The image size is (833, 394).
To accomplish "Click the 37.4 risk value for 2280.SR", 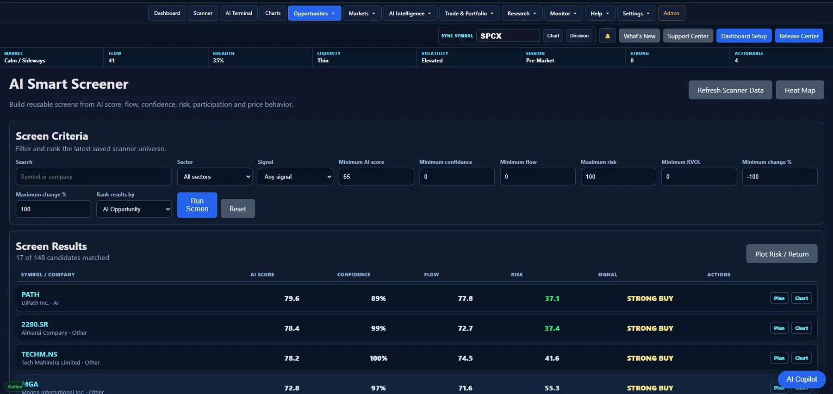I will (x=552, y=328).
